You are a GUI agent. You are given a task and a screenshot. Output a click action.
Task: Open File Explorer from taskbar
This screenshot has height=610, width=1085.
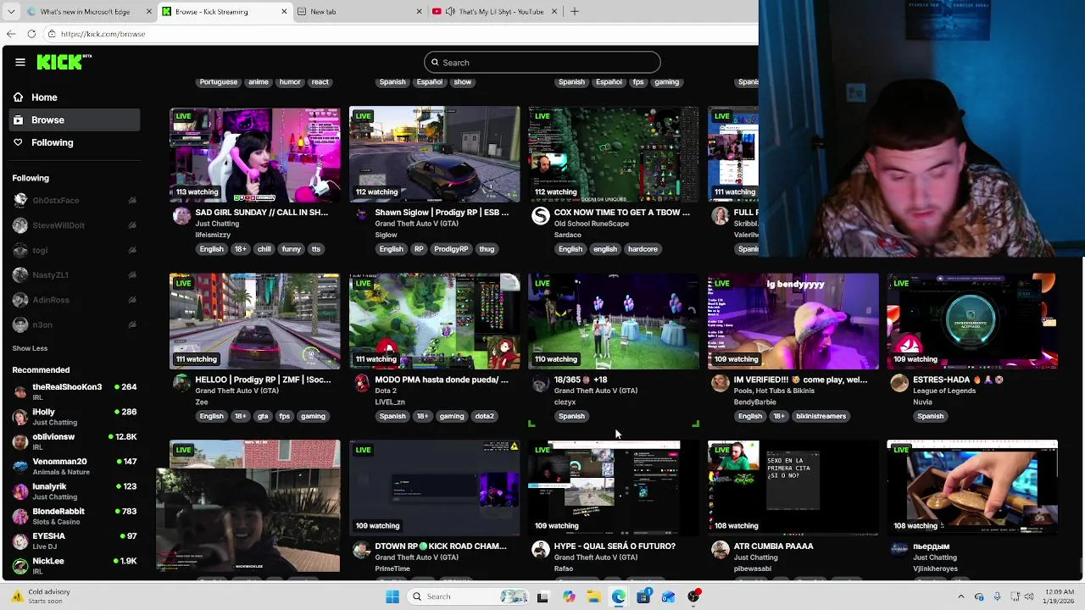[x=593, y=596]
